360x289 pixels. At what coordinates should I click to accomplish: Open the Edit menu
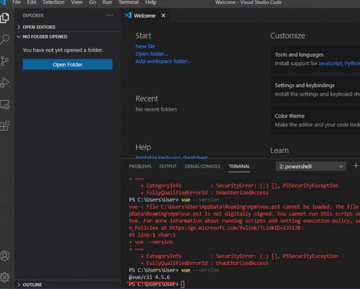31,2
